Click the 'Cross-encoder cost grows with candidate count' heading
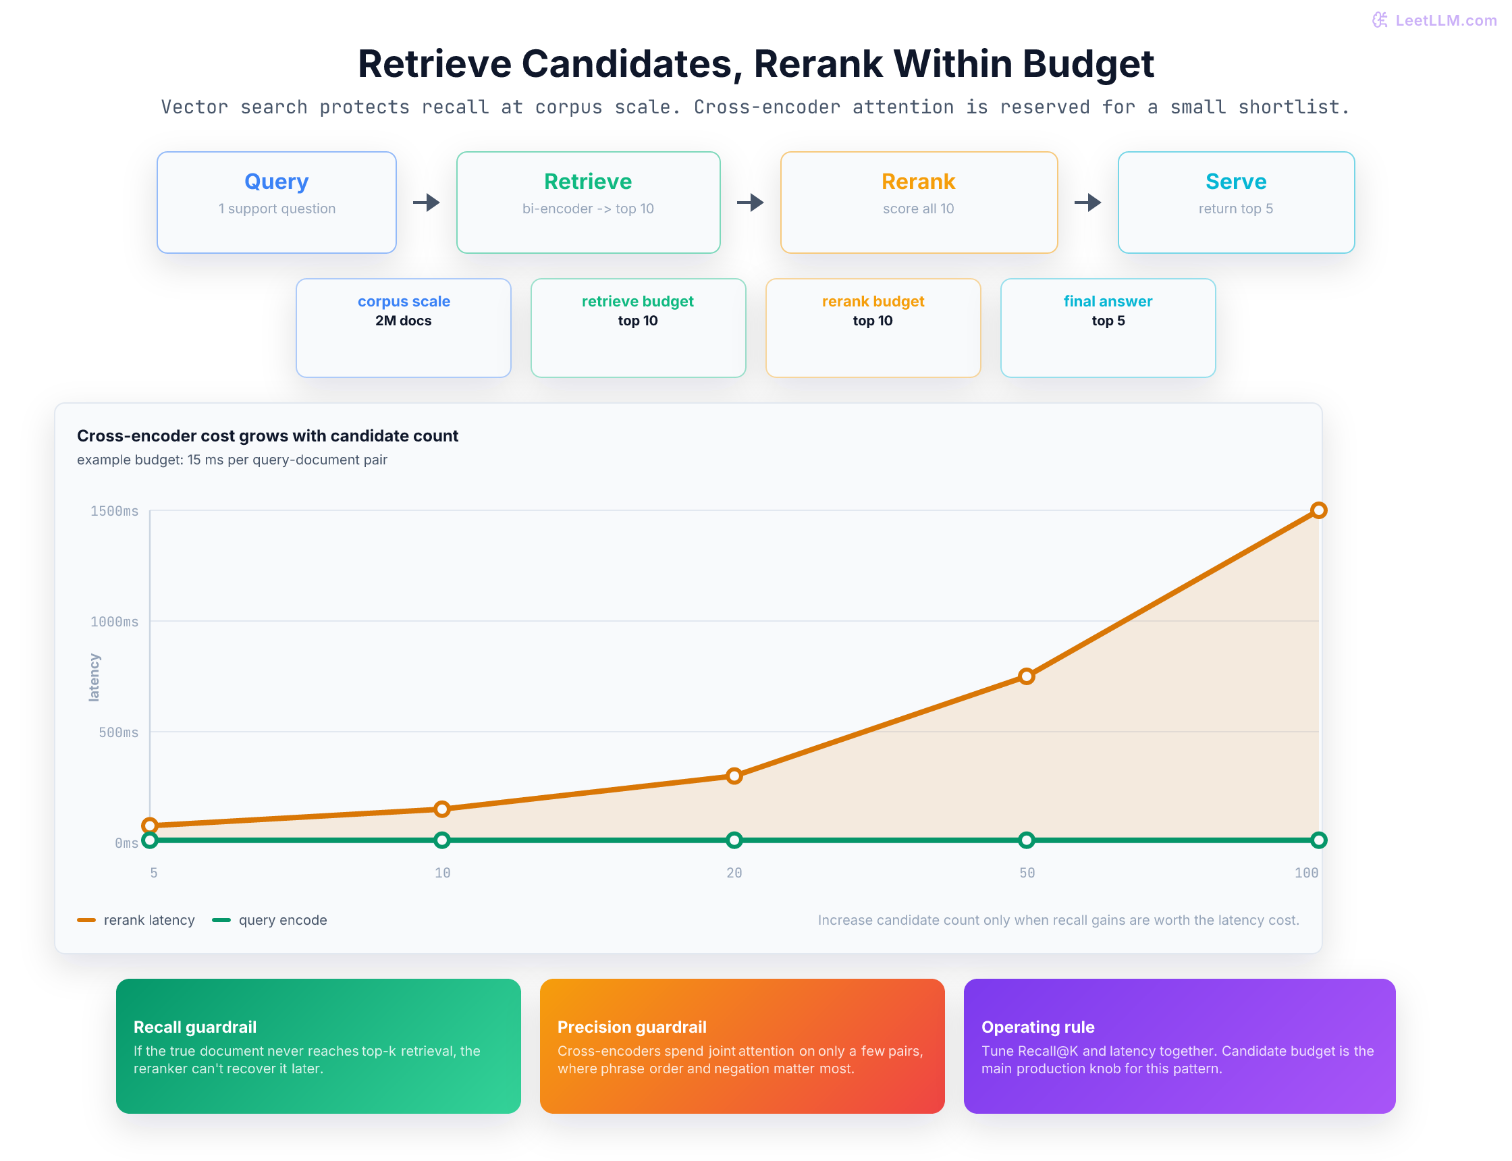Image resolution: width=1512 pixels, height=1161 pixels. 267,435
